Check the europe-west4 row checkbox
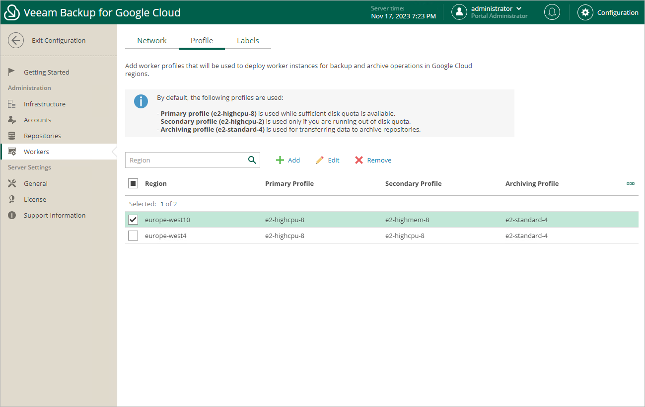Image resolution: width=645 pixels, height=407 pixels. click(133, 236)
